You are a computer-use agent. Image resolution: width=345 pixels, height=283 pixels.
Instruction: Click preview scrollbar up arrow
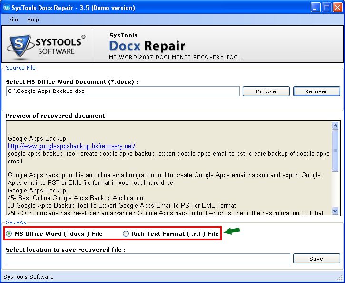coord(335,125)
